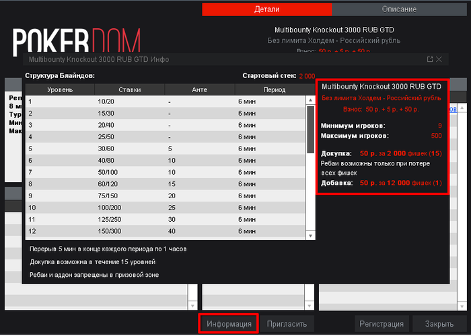Click the blind structure scrollbar thumb

coord(311,130)
